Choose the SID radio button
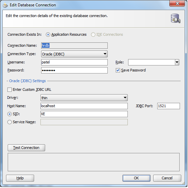 (x=9, y=114)
